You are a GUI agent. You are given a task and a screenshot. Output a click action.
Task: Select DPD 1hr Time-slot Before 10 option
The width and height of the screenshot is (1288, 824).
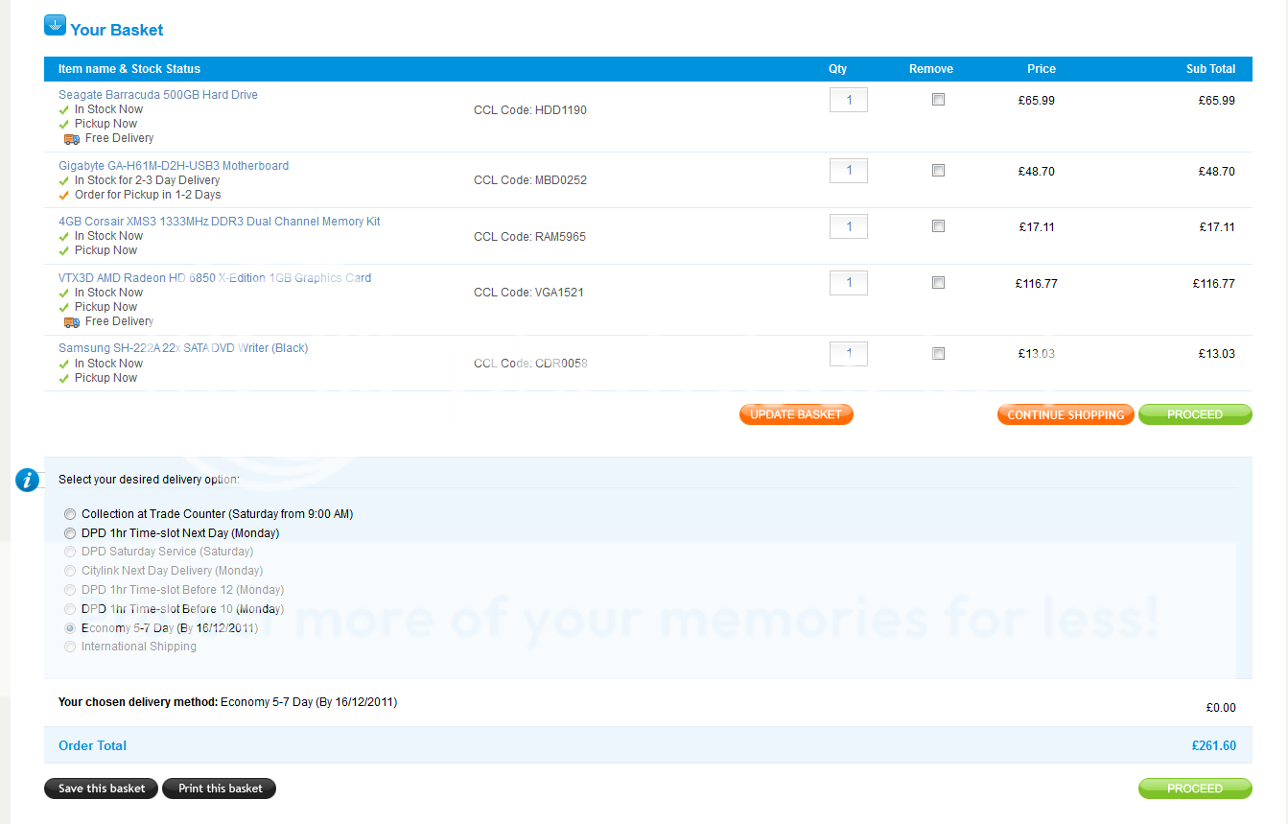pyautogui.click(x=70, y=609)
